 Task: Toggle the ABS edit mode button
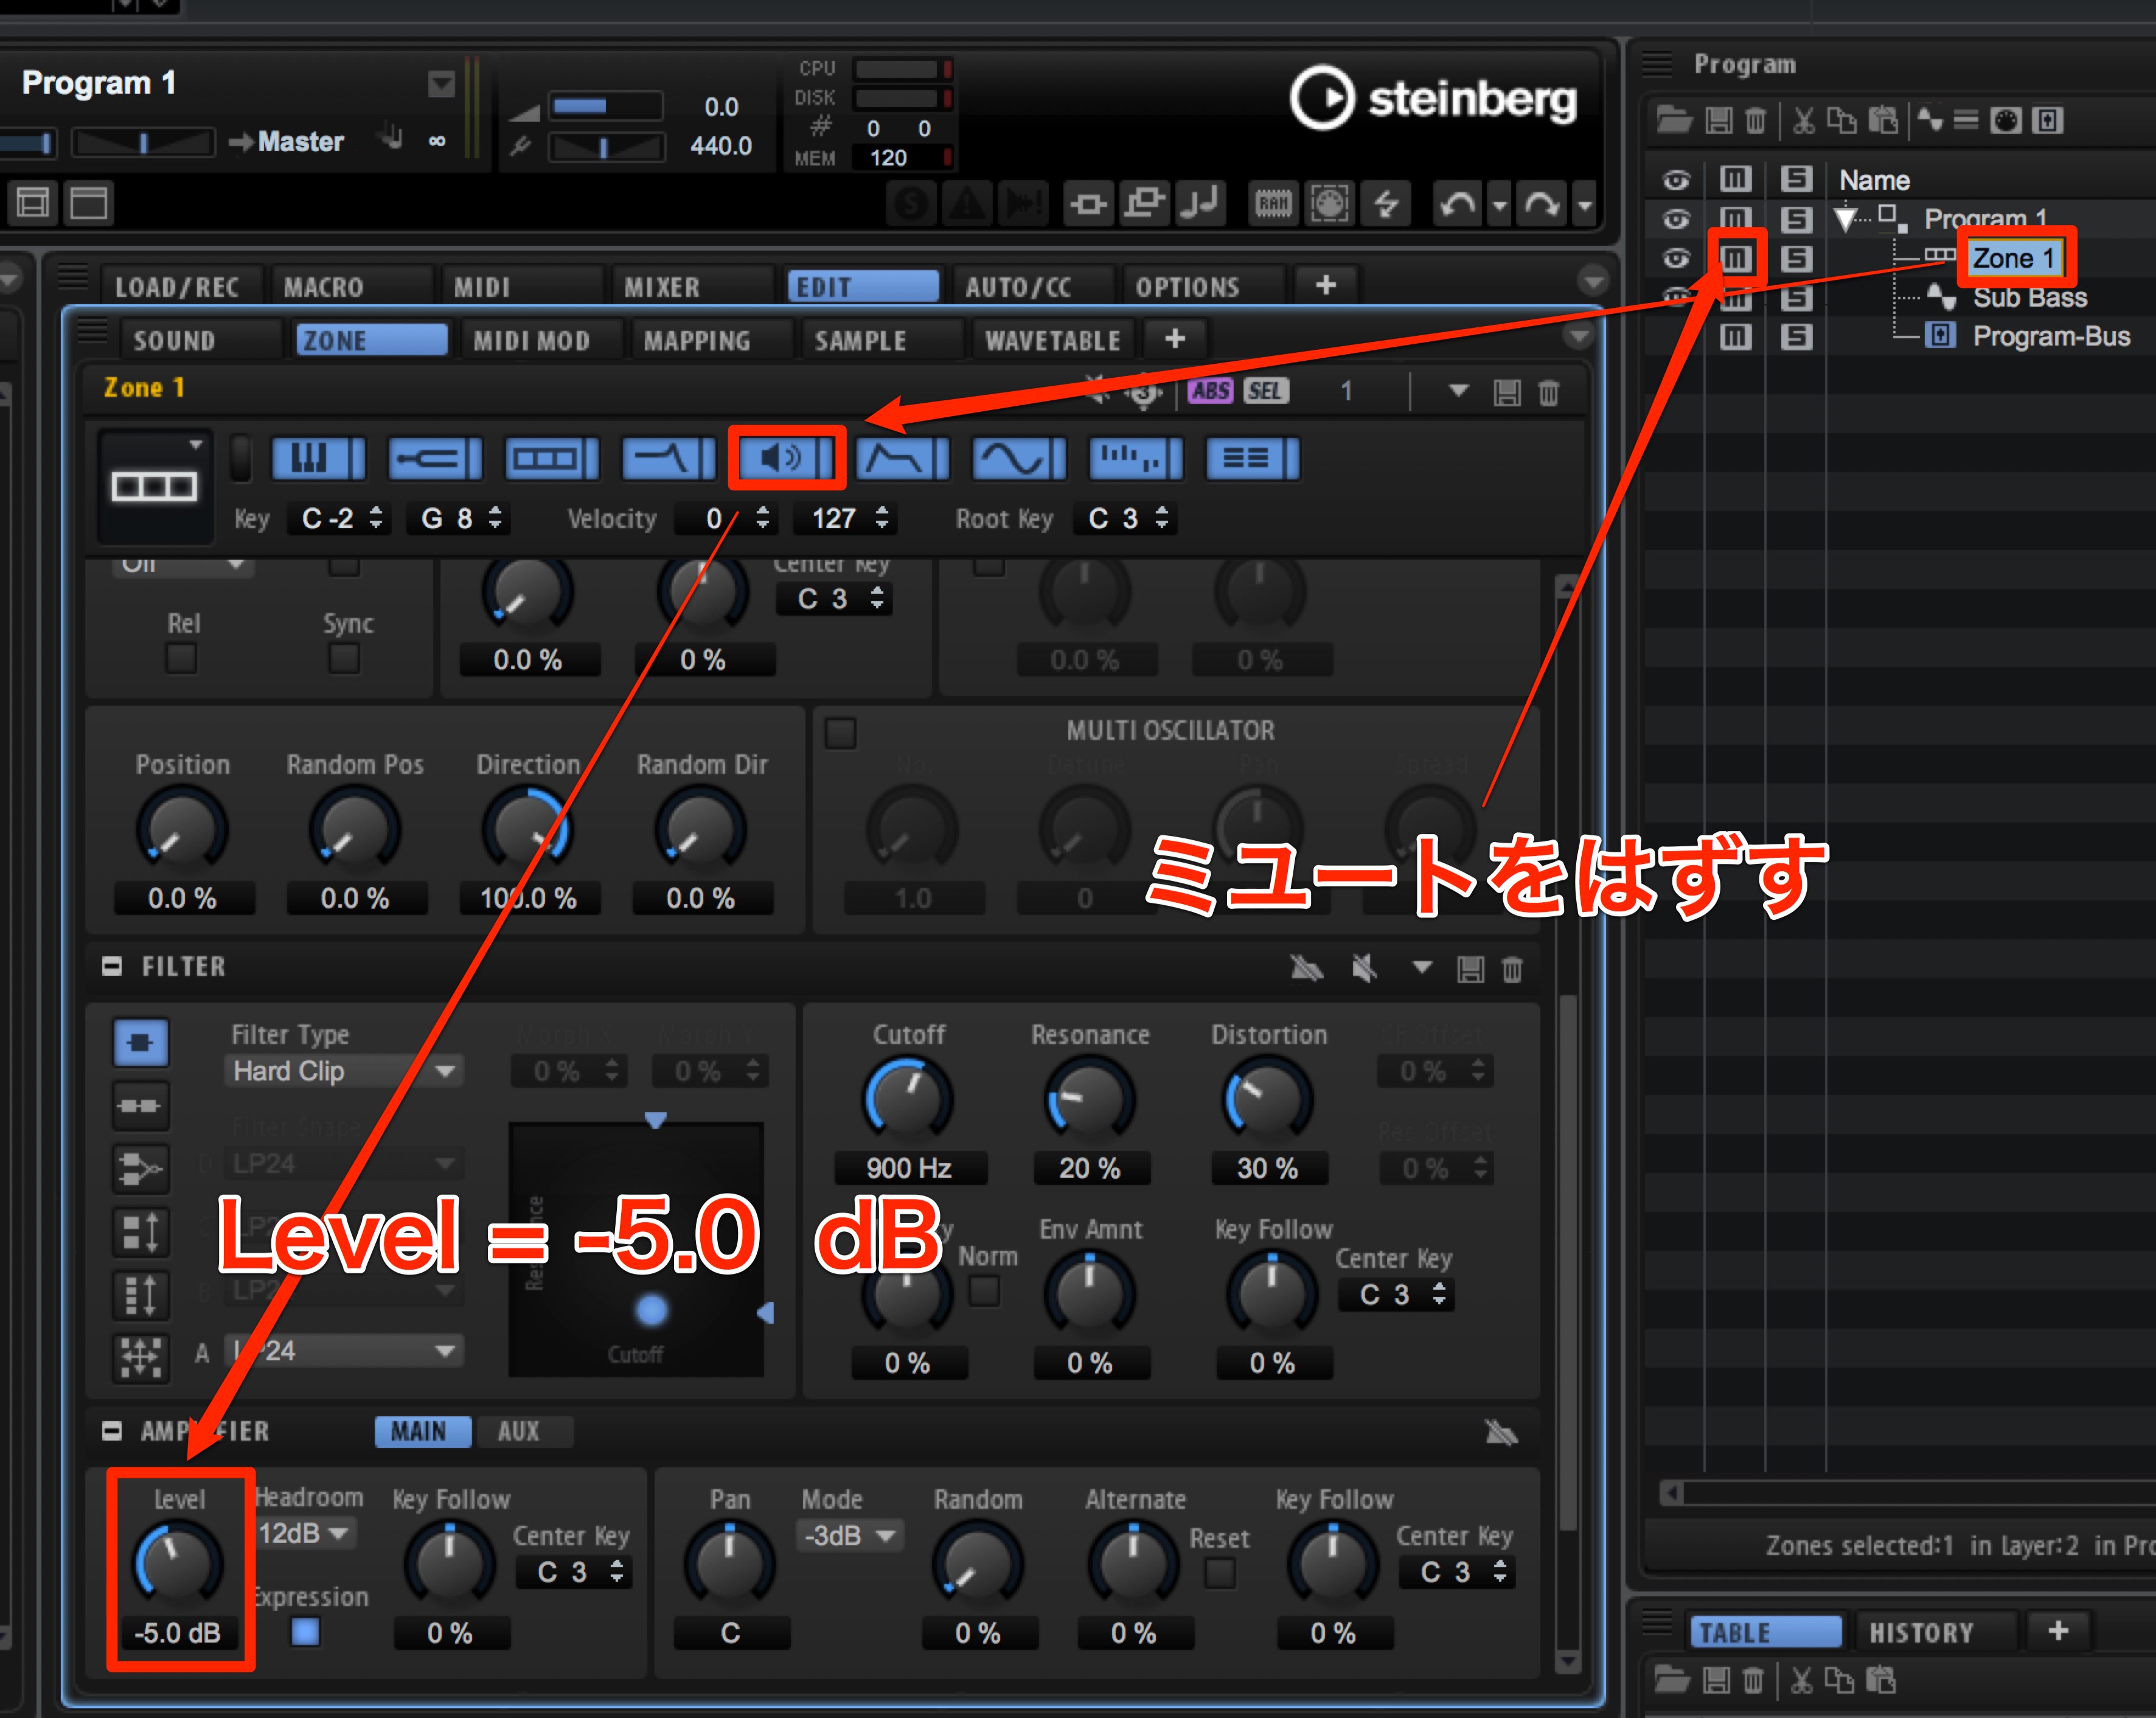click(1210, 391)
